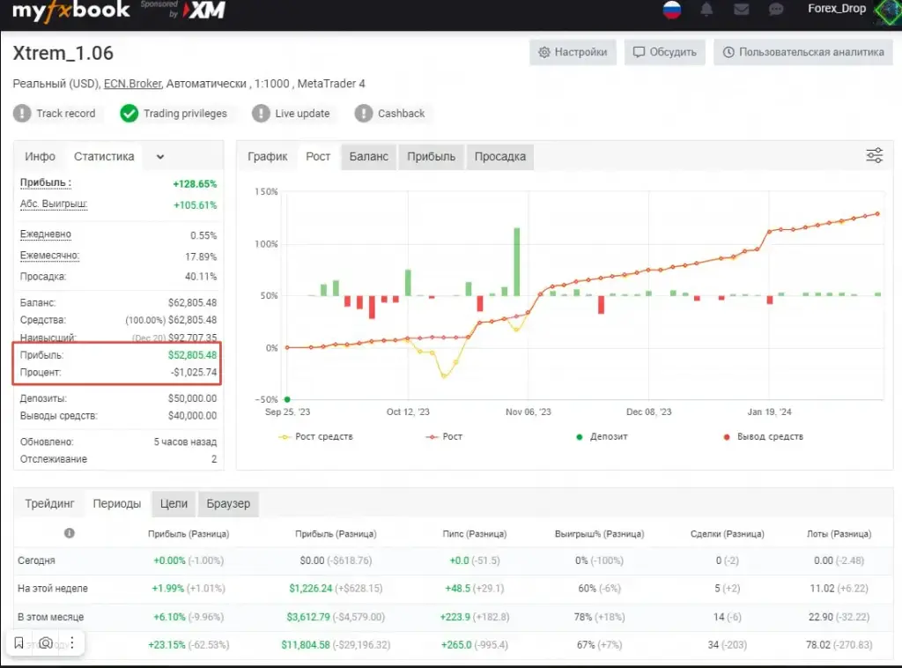Follow the ECN.Broker link
Image resolution: width=902 pixels, height=668 pixels.
[x=132, y=84]
